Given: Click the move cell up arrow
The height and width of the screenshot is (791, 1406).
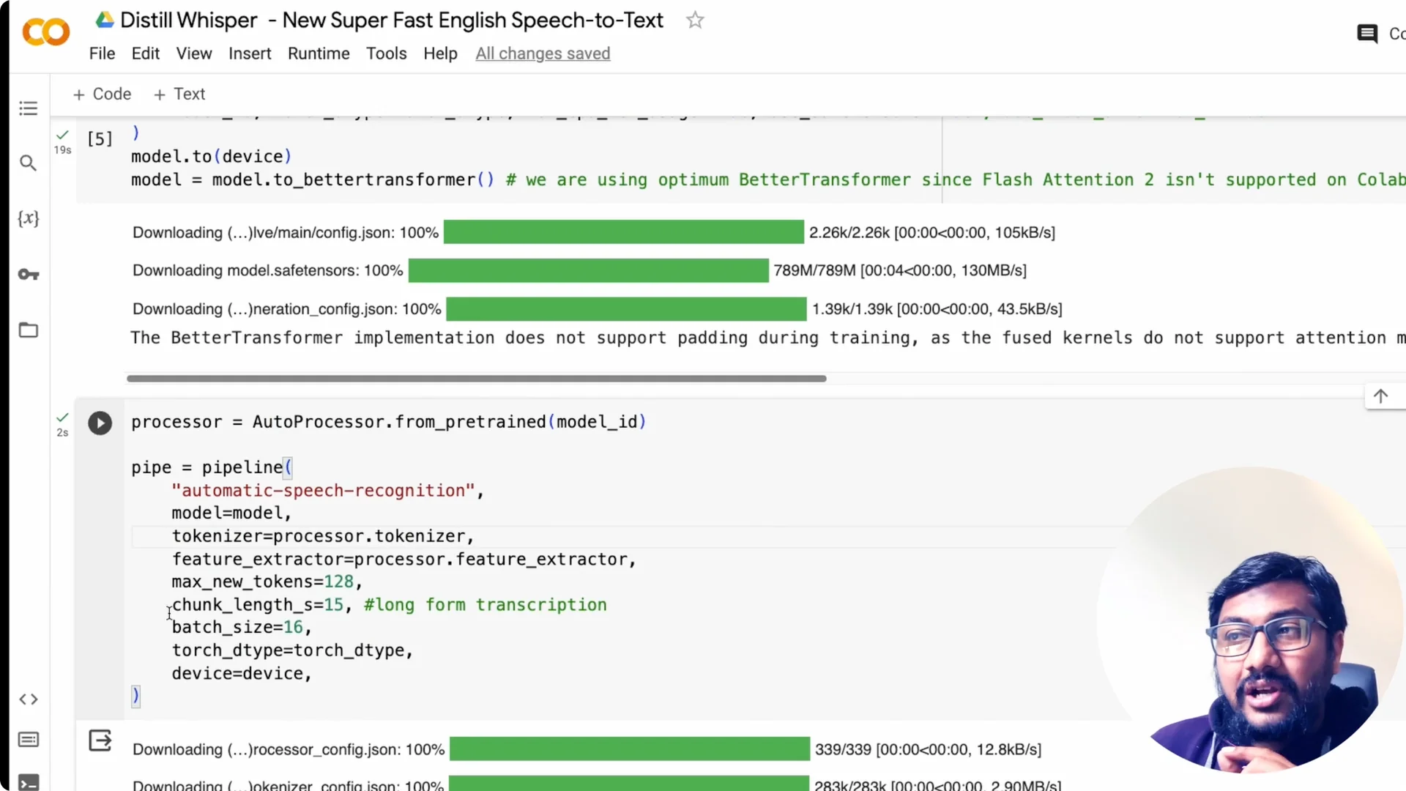Looking at the screenshot, I should 1380,396.
